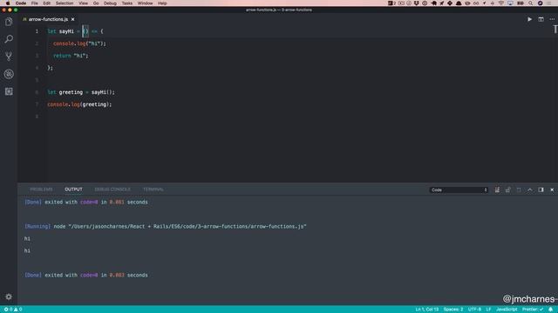Switch to the Terminal panel tab
The image size is (558, 313).
click(153, 190)
